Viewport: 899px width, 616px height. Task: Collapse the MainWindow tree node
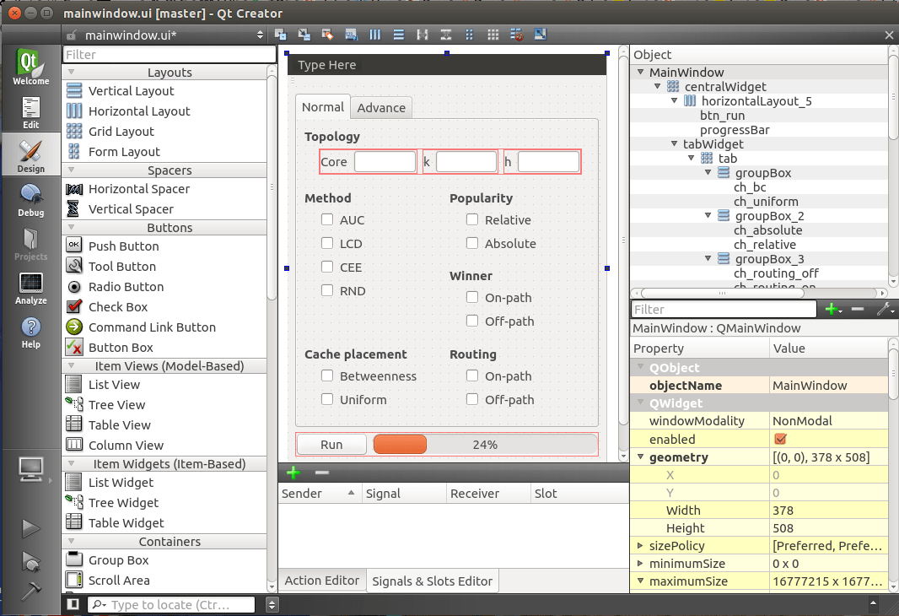point(640,73)
